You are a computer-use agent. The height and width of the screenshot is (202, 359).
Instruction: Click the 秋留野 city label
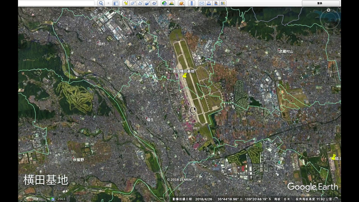(79, 160)
